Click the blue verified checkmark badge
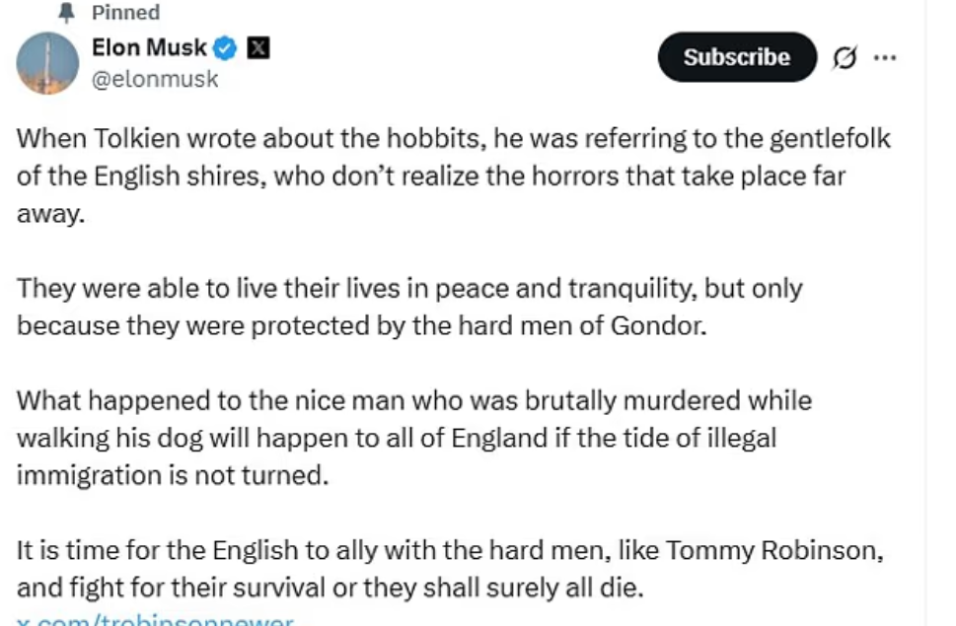This screenshot has width=956, height=626. (227, 48)
